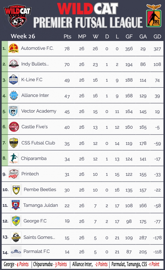Click the PFL league badge
The width and height of the screenshot is (165, 270).
coord(154,16)
